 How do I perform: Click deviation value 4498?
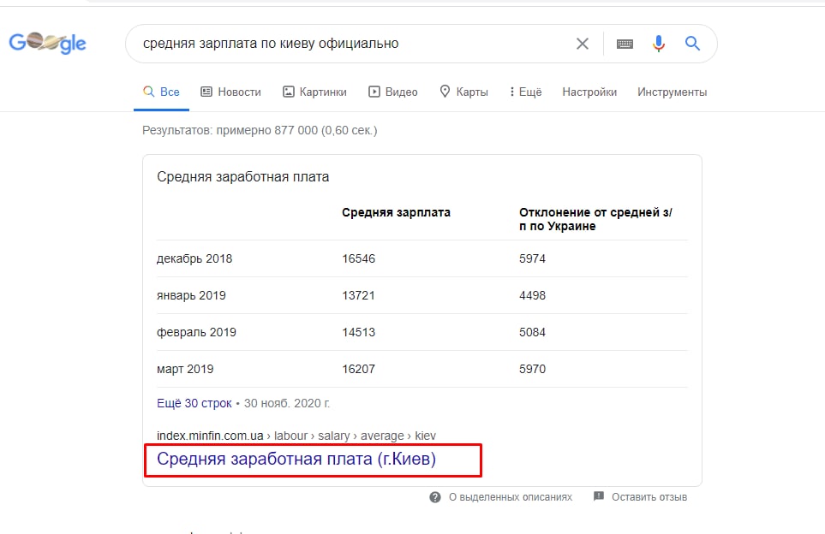(x=533, y=295)
